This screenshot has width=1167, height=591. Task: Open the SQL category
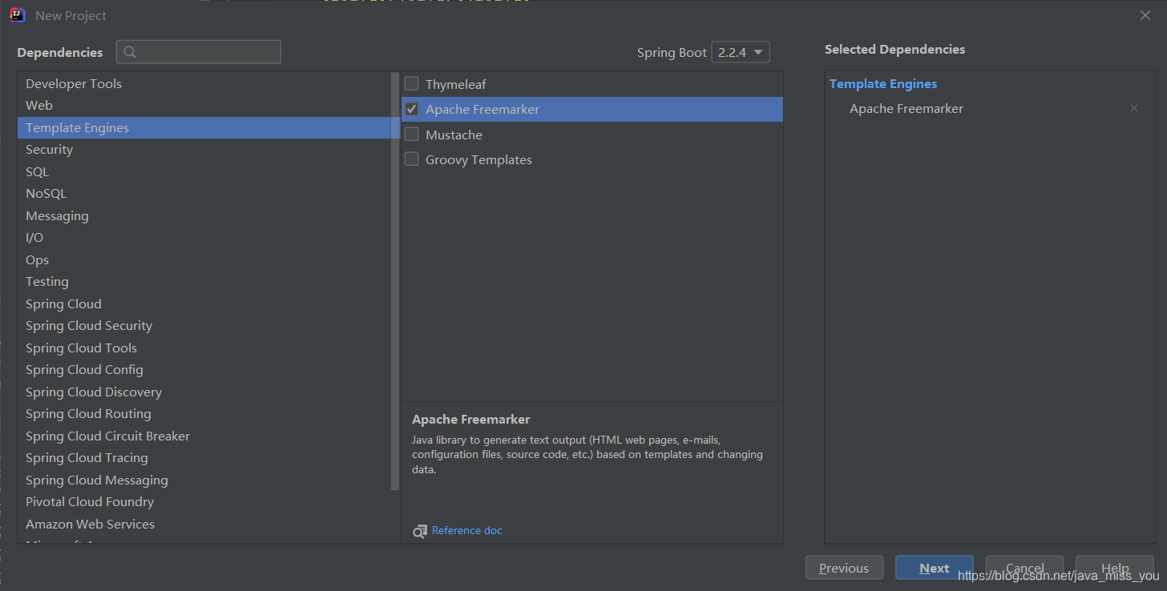coord(204,171)
